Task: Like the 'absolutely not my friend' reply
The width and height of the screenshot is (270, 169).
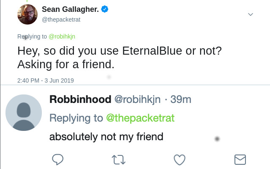Action: (180, 160)
